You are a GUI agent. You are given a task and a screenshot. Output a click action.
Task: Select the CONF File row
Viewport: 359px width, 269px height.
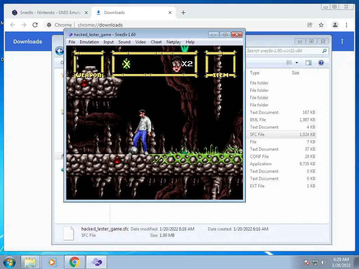click(282, 157)
